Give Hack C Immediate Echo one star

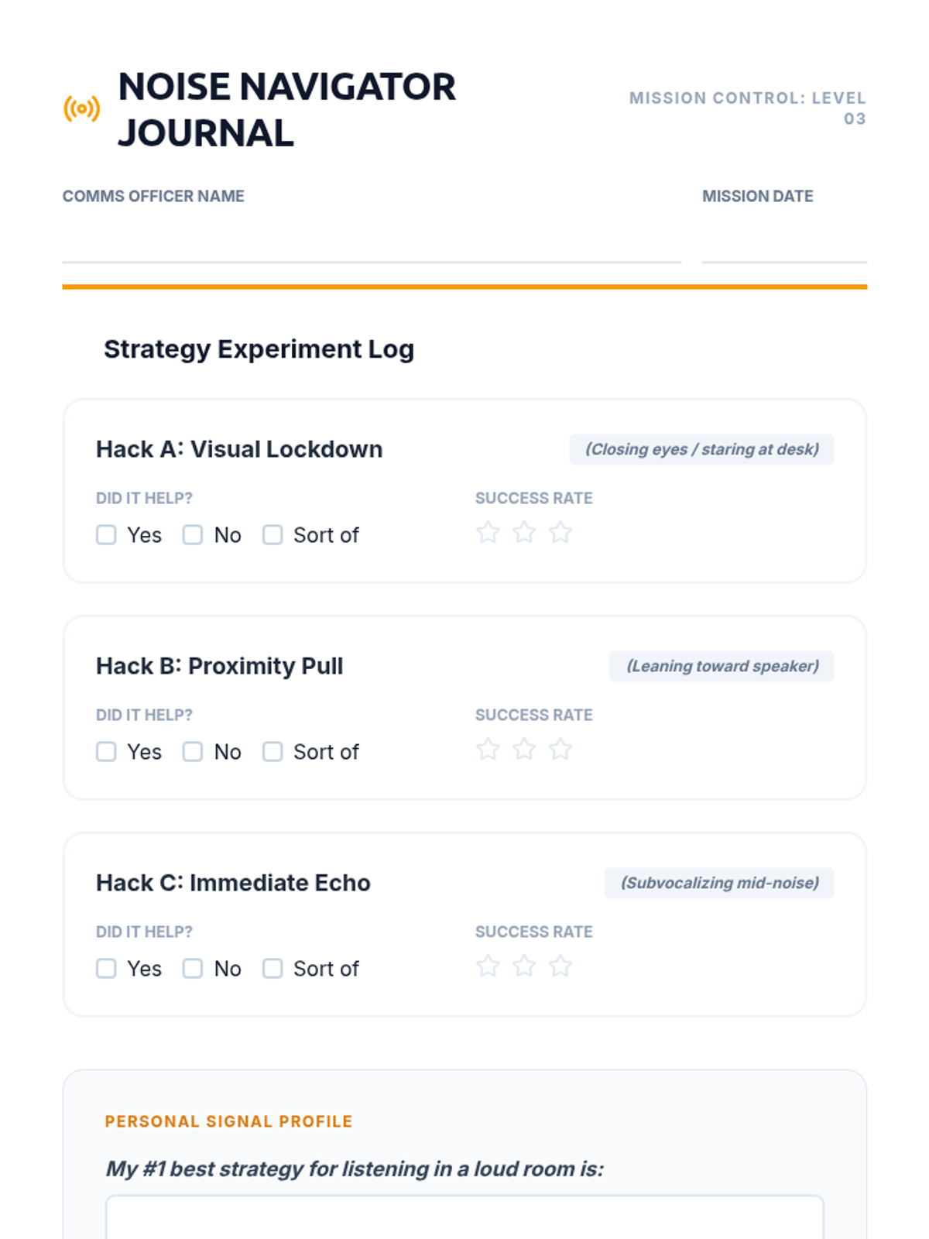[x=488, y=966]
